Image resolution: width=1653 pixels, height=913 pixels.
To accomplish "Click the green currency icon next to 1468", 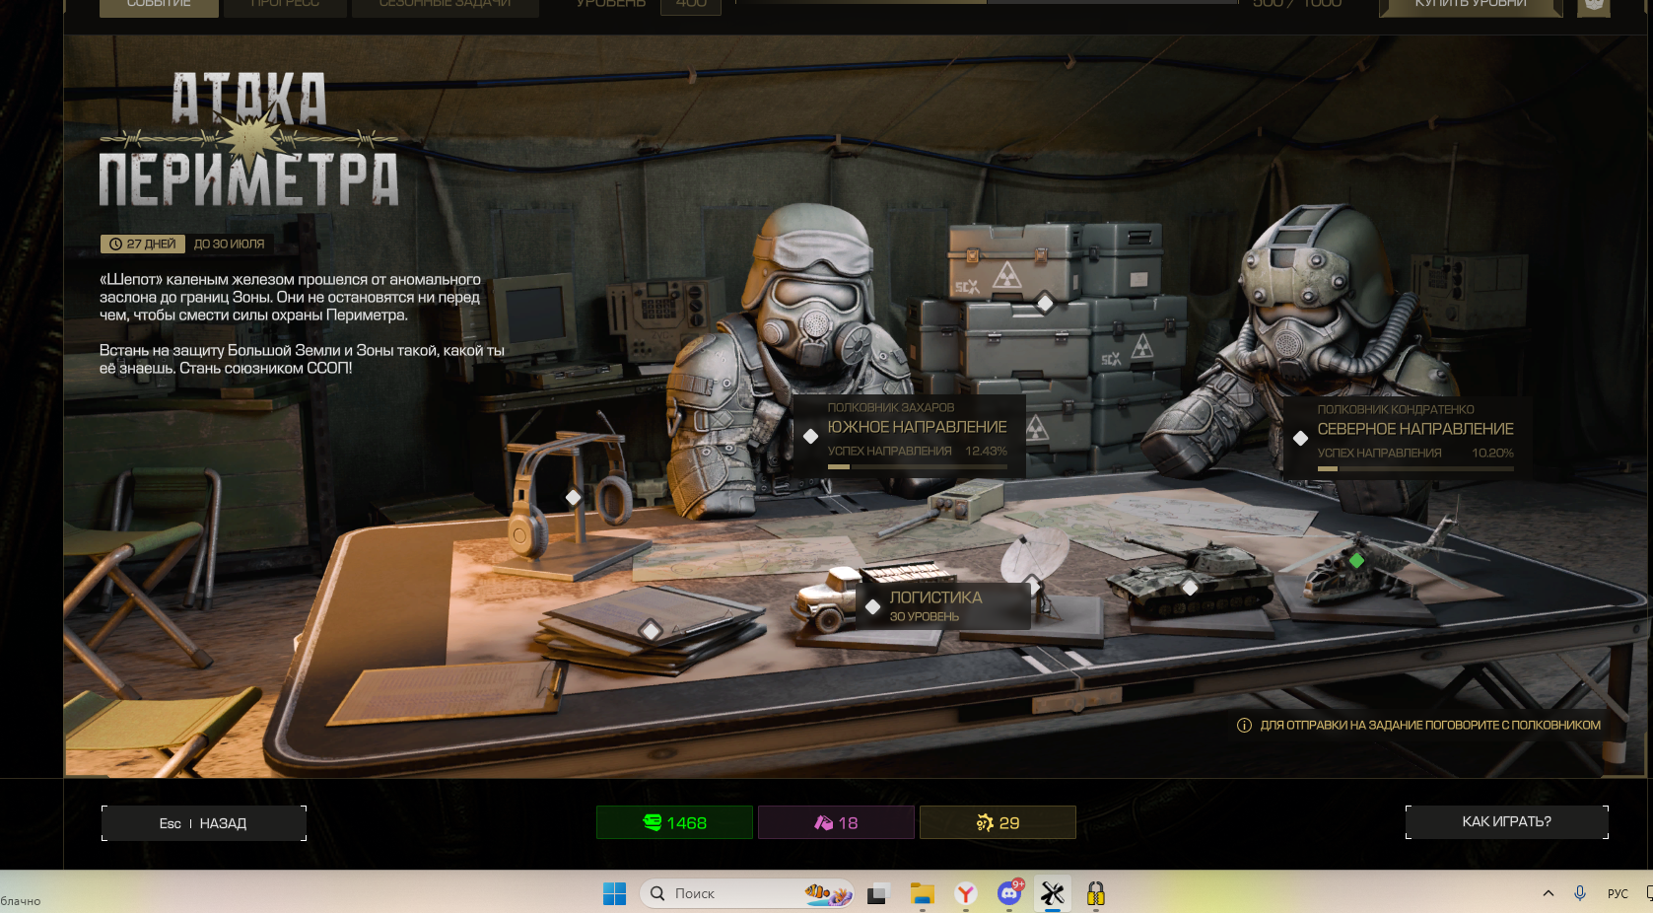I will [652, 822].
